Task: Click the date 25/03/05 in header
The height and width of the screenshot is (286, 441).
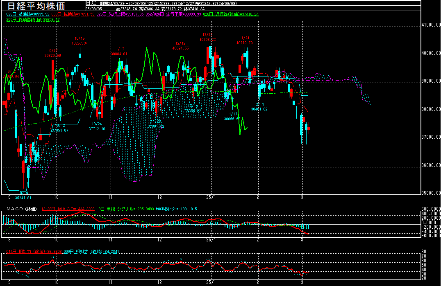Action: [94, 9]
